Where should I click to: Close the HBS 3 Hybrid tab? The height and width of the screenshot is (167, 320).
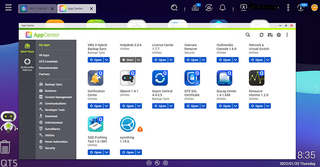pyautogui.click(x=52, y=9)
